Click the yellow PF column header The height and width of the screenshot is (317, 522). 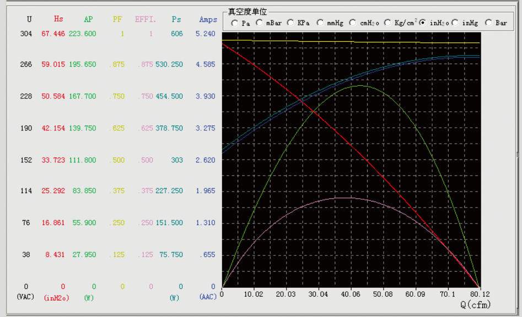click(117, 19)
